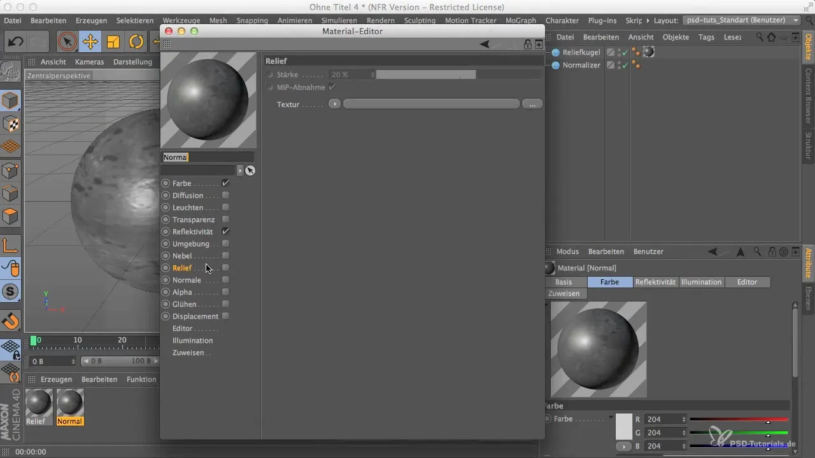The width and height of the screenshot is (815, 458).
Task: Switch to the Reflektivität tab in Attribute Manager
Action: (656, 282)
